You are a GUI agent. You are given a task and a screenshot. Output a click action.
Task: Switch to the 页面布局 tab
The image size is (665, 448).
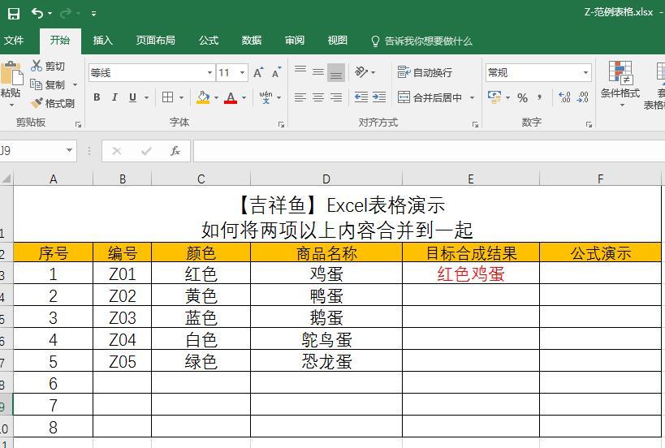[156, 41]
